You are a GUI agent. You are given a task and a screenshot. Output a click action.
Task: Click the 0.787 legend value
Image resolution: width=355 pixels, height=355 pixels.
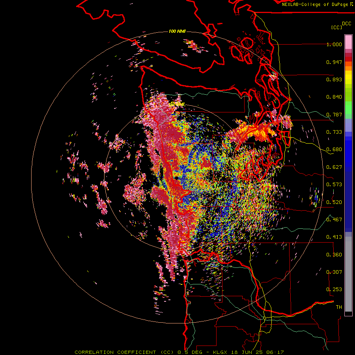pos(334,114)
